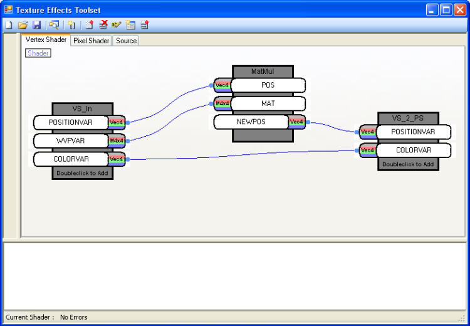Select the MatMul node header
The width and height of the screenshot is (470, 326).
[263, 71]
